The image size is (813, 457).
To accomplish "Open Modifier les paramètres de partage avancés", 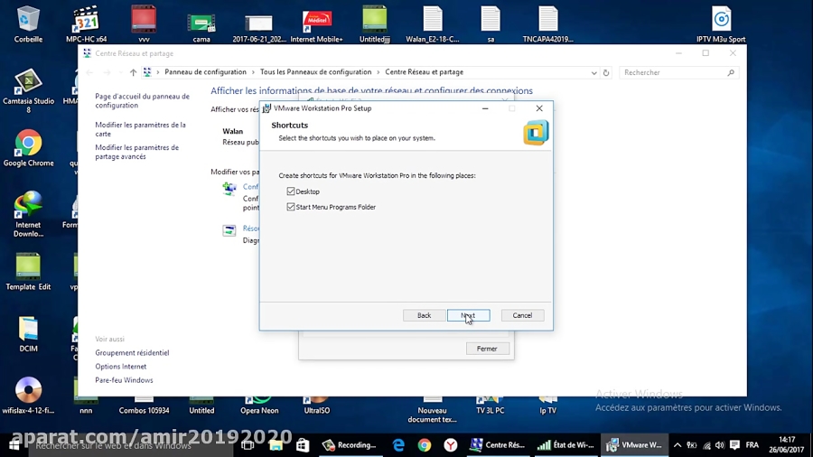I will tap(137, 152).
